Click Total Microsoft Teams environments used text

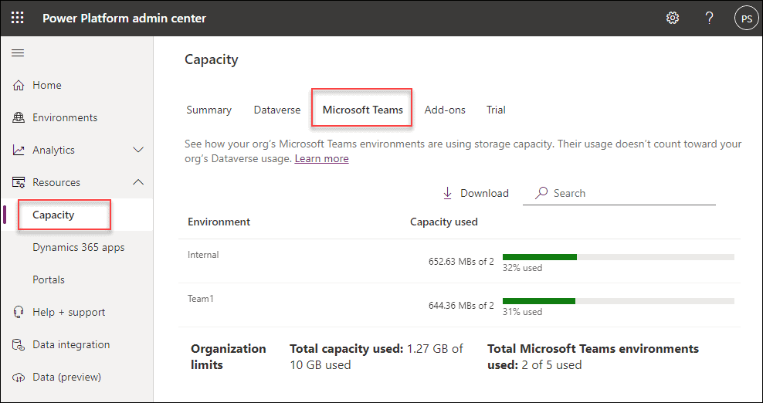point(593,357)
